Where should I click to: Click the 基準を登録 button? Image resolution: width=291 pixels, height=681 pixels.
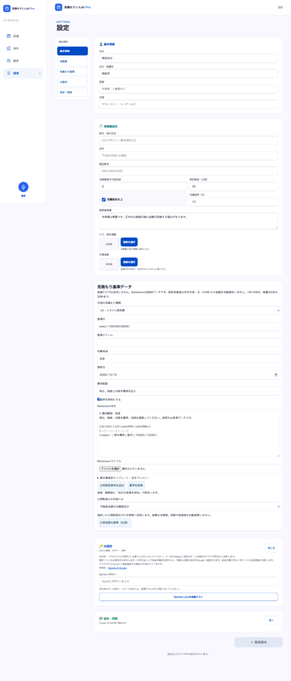point(136,485)
